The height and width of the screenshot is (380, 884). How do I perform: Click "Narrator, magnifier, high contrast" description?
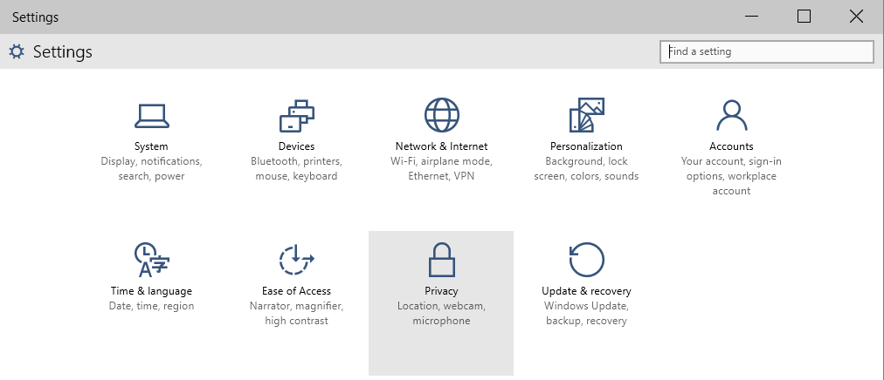click(x=296, y=314)
